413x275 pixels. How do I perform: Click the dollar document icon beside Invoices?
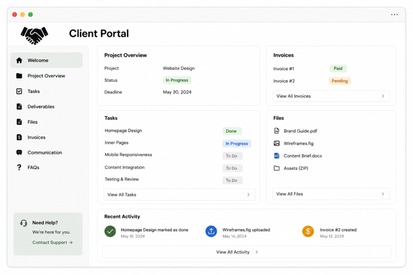click(19, 137)
